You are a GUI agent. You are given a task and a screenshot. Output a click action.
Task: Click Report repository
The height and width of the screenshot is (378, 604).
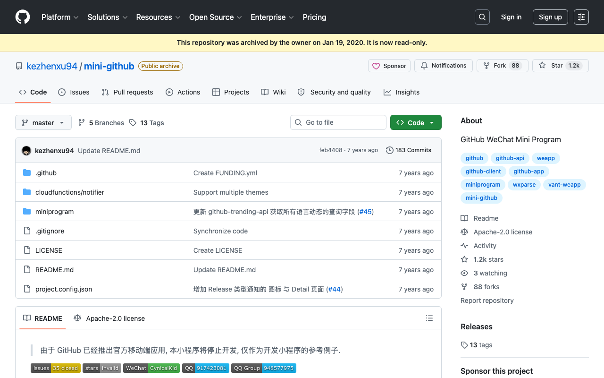[x=487, y=301]
